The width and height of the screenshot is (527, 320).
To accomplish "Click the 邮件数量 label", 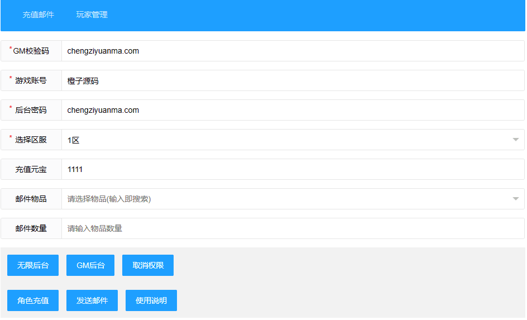I will pos(31,228).
